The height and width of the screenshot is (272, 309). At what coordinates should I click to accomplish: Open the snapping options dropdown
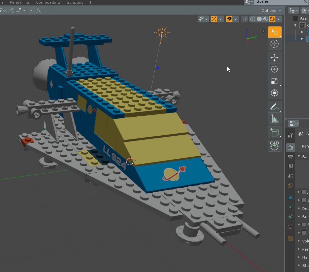click(21, 11)
